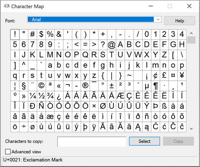Screen dimensions: 200x167
Task: Enable the Advanced view checkbox
Action: click(x=8, y=152)
